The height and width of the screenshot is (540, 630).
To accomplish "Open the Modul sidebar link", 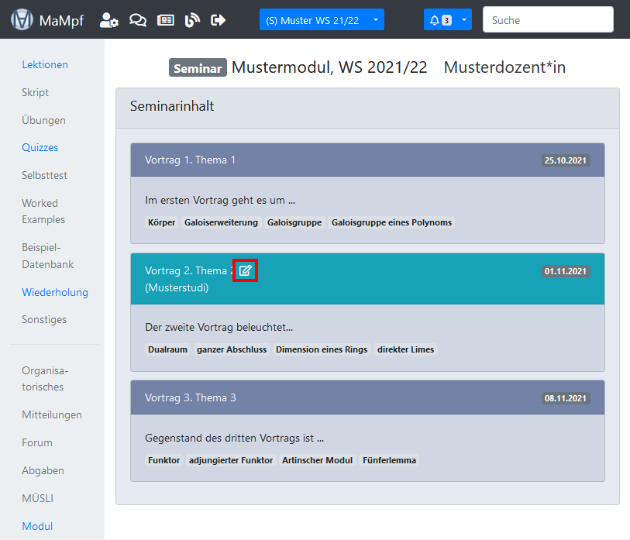I will pyautogui.click(x=37, y=526).
